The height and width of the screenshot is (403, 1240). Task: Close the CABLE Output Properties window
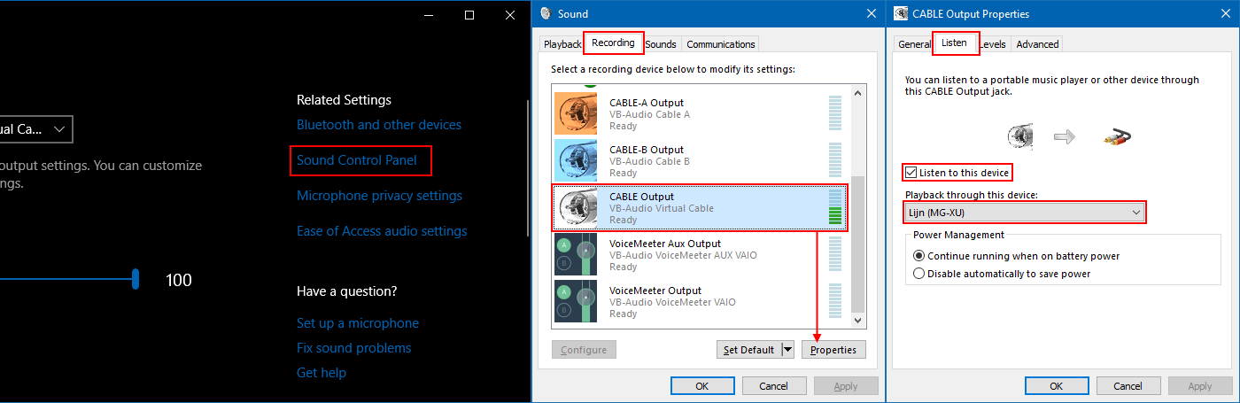[1225, 13]
